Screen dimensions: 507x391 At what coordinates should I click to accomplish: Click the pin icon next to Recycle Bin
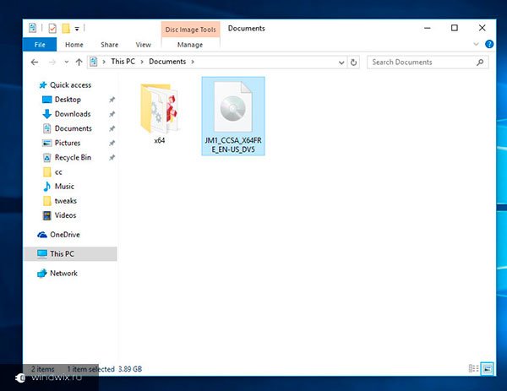point(112,157)
